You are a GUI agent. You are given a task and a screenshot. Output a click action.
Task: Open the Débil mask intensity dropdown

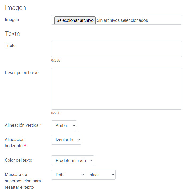coord(68,175)
